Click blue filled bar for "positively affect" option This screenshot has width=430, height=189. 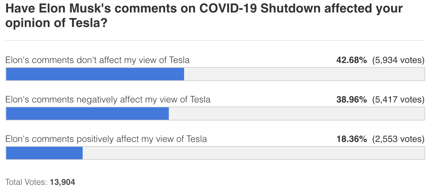coord(44,153)
